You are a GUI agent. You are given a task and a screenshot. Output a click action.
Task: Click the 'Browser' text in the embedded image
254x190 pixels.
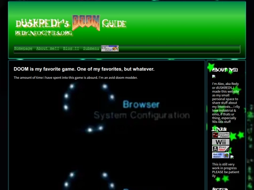tap(141, 104)
